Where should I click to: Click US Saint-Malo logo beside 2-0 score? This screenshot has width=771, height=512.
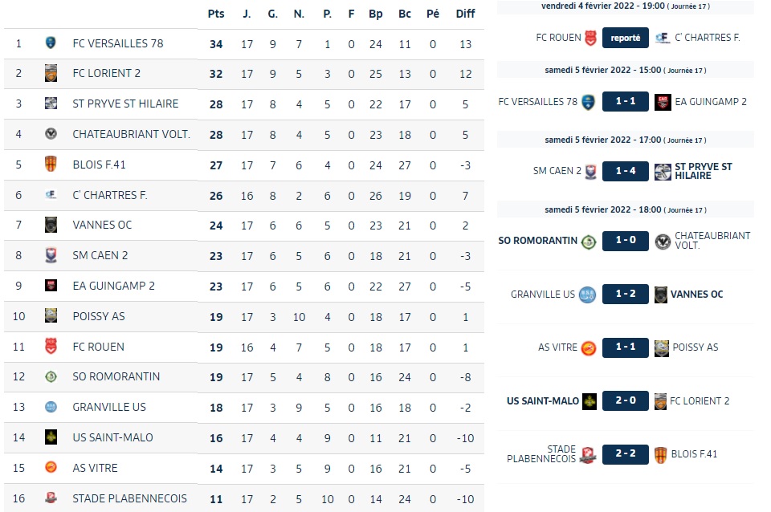589,401
